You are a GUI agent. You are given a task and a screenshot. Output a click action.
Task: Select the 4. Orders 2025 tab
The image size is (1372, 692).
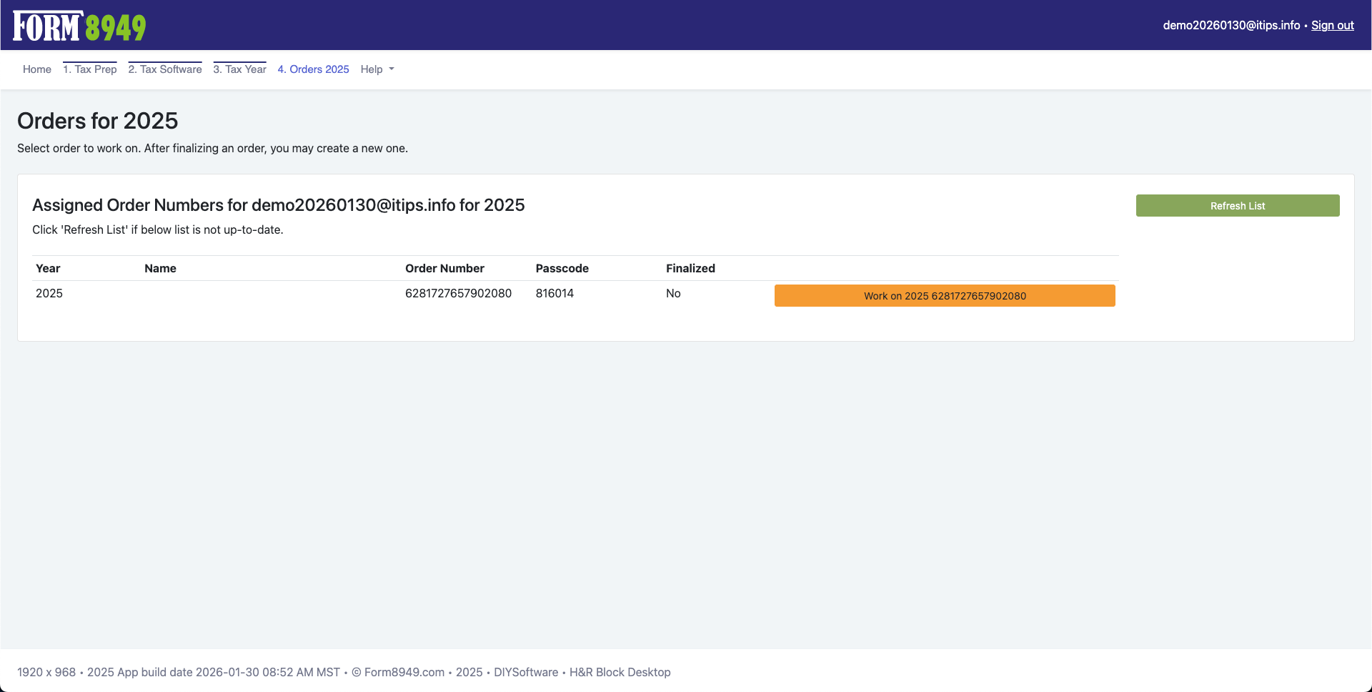tap(313, 69)
